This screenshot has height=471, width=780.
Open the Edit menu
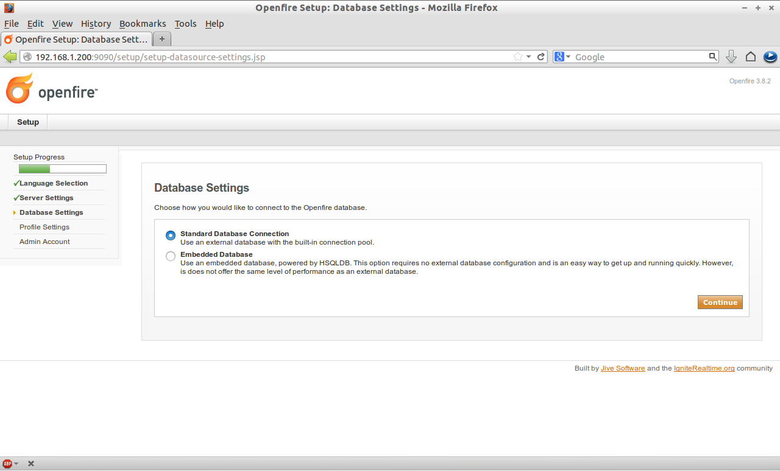pyautogui.click(x=35, y=24)
